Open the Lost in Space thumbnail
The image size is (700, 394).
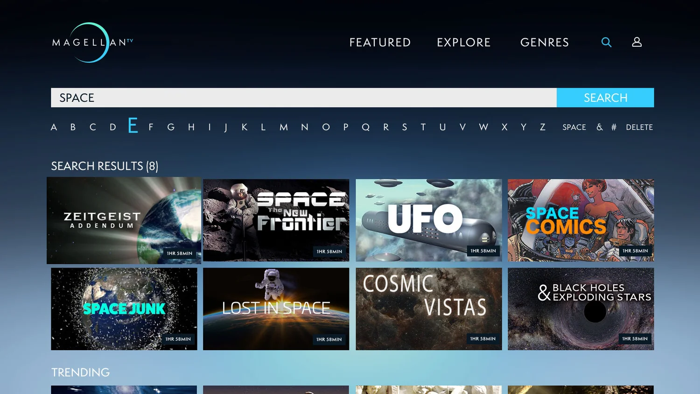[x=276, y=309]
